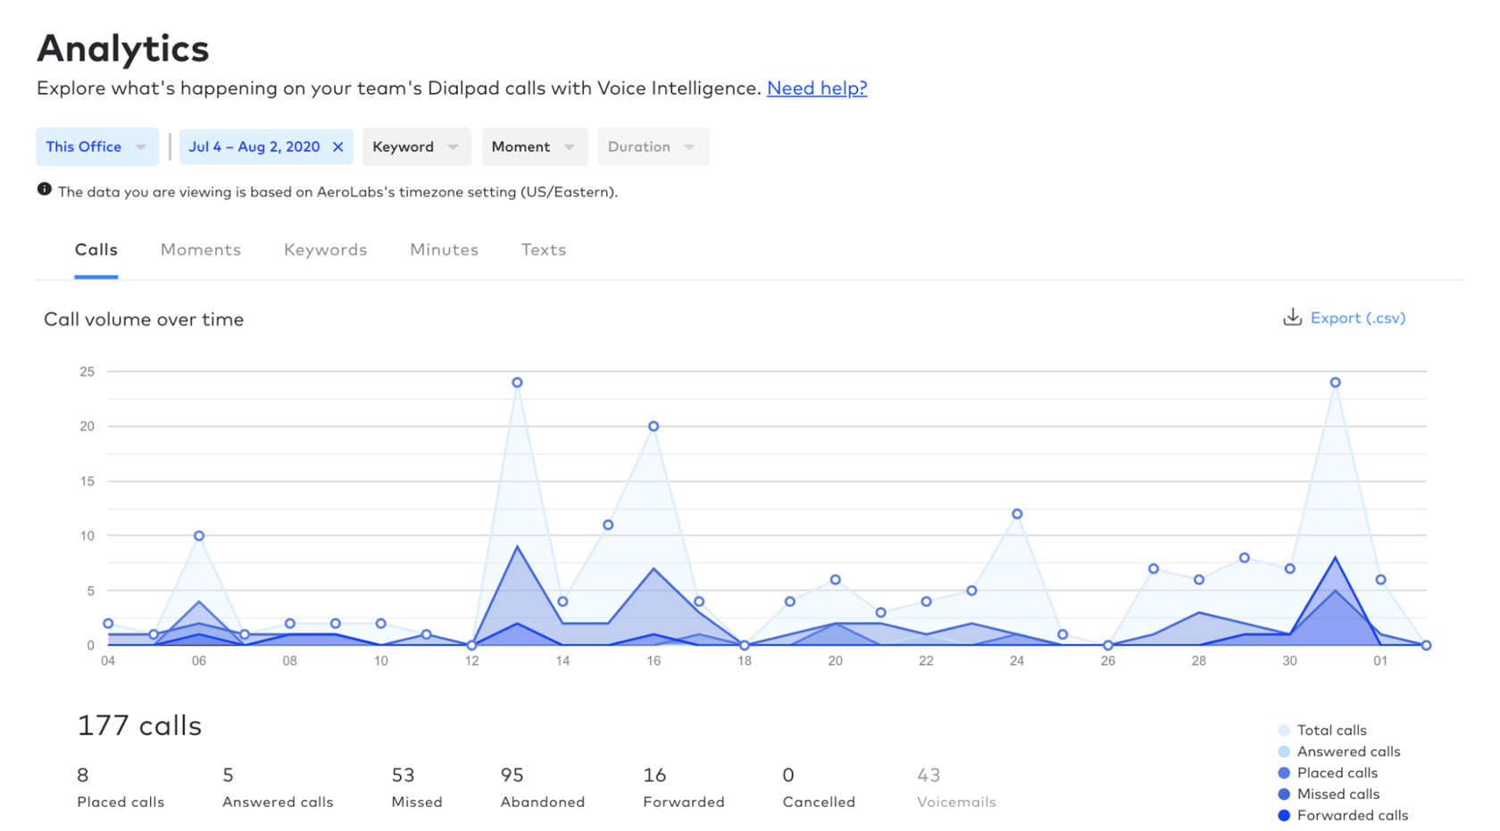Click the 24-call data point on day 13
The image size is (1500, 831).
(517, 382)
